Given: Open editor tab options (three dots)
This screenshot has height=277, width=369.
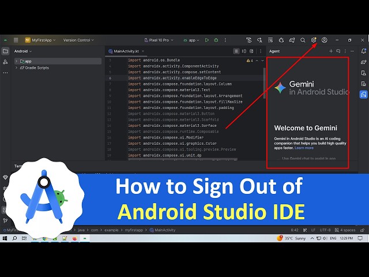Looking at the screenshot, I should click(261, 51).
